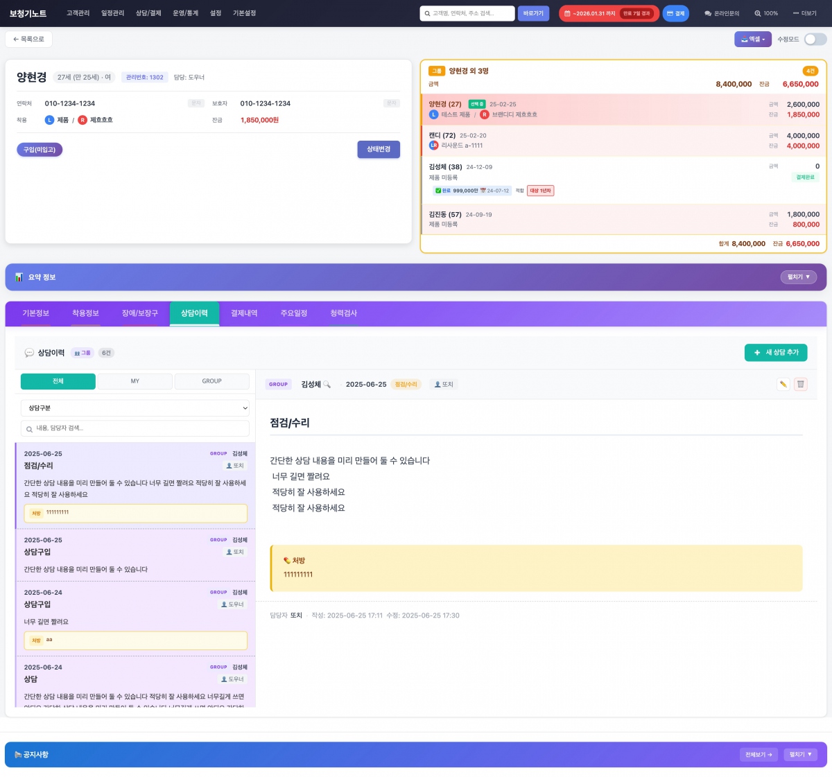Click the 온라인문의 chat bubble icon
Screen dimensions: 832x777
tap(708, 14)
